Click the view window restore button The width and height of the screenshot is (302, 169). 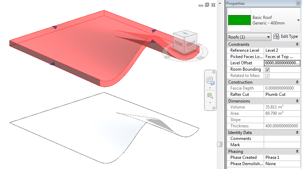coord(207,5)
